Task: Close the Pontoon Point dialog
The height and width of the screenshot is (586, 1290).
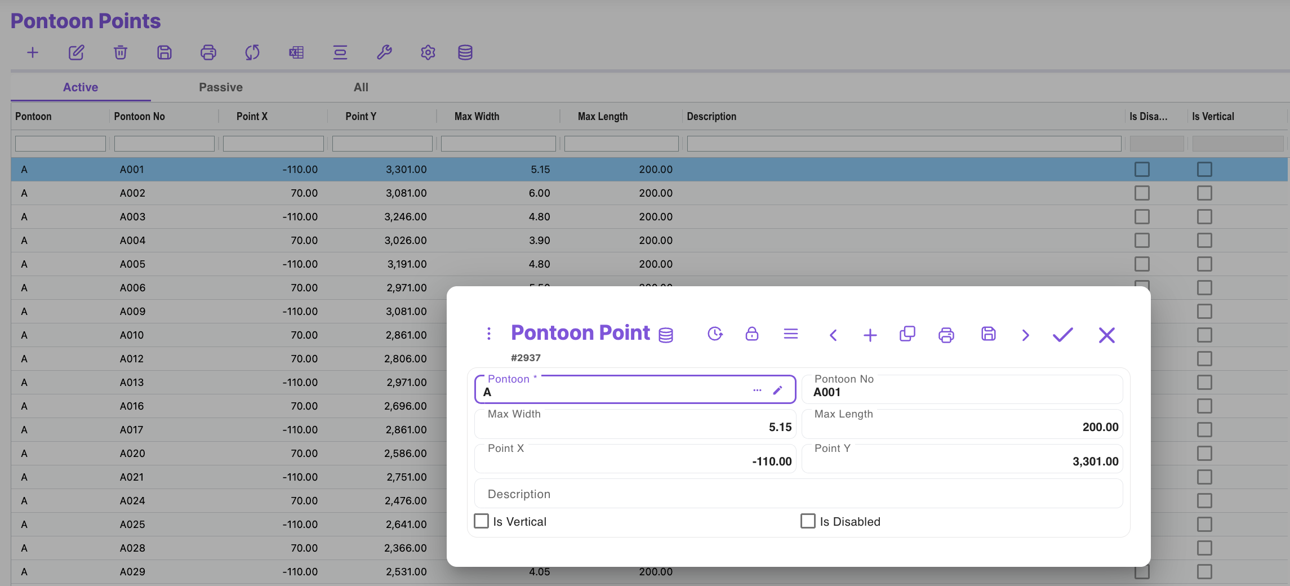Action: coord(1106,335)
